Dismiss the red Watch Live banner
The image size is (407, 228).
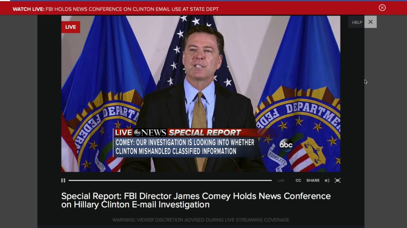(382, 8)
